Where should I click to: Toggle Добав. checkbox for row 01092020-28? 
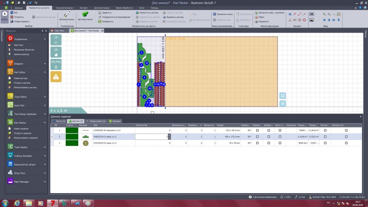(269, 130)
